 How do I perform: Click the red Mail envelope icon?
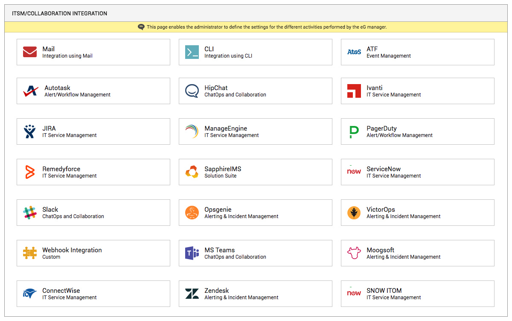(30, 52)
